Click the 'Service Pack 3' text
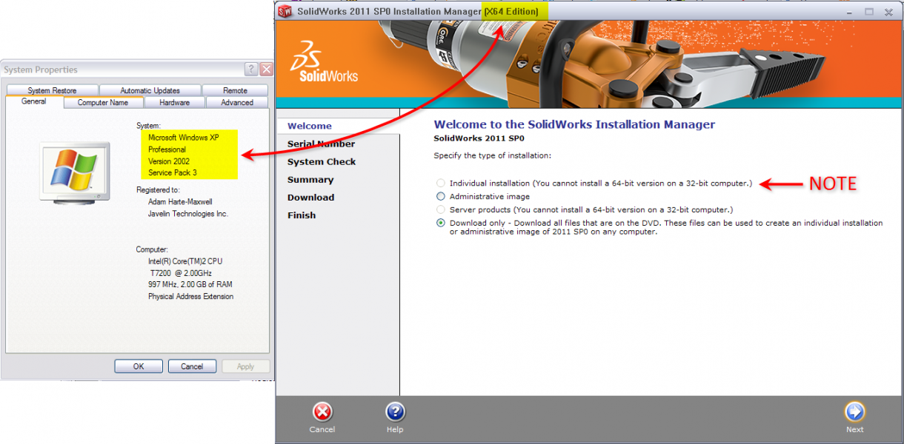Image resolution: width=904 pixels, height=444 pixels. click(173, 172)
